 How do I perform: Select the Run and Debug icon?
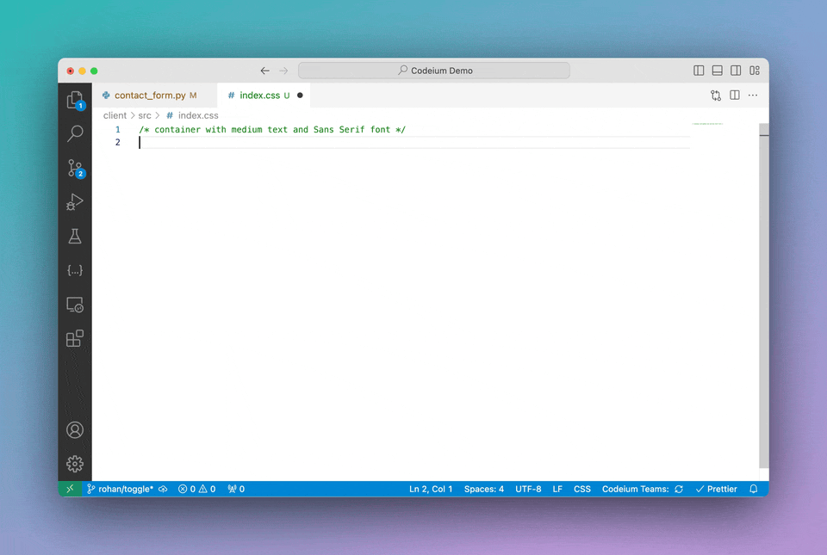click(75, 202)
